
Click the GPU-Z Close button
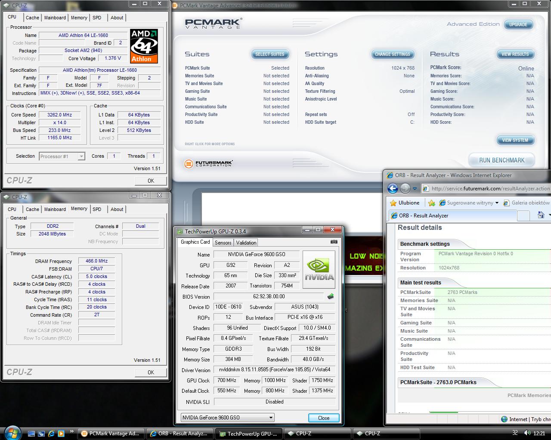coord(324,418)
